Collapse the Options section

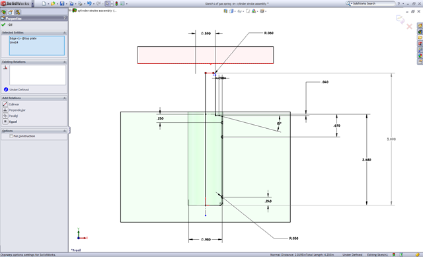[x=65, y=131]
